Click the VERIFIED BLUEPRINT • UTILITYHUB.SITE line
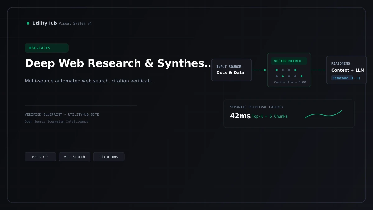 point(62,114)
